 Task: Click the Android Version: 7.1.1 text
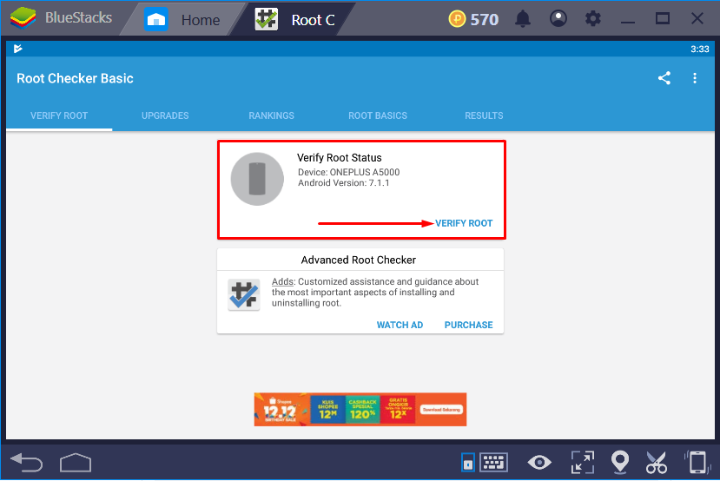[x=343, y=182]
